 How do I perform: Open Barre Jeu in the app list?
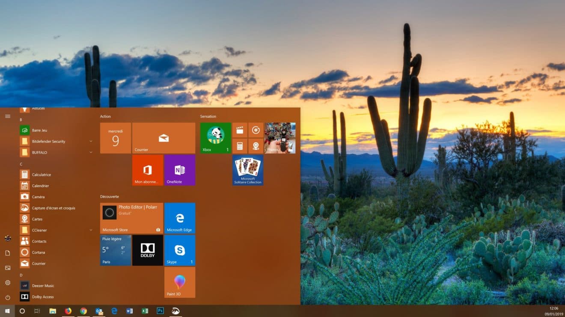[57, 130]
